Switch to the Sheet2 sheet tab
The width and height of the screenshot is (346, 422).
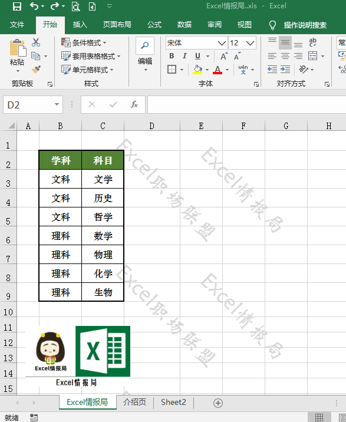click(x=173, y=403)
